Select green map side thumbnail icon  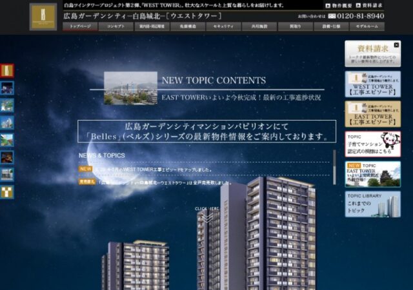click(x=7, y=105)
